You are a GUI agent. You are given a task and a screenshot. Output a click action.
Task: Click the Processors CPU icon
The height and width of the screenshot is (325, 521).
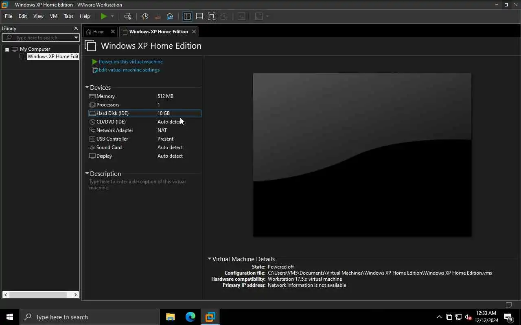tap(92, 105)
